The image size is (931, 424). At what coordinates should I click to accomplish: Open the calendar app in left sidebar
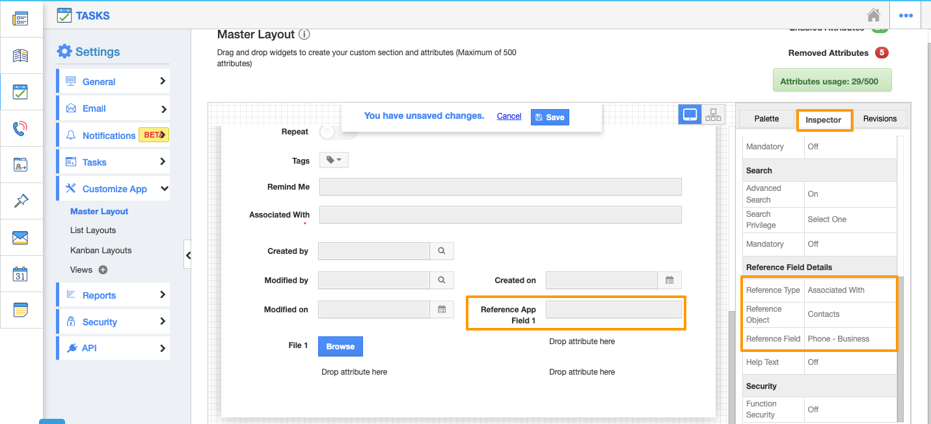pyautogui.click(x=21, y=274)
